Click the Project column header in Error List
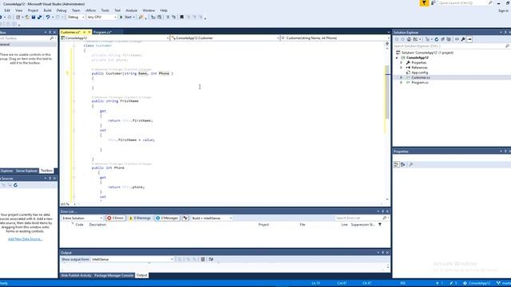 point(263,225)
